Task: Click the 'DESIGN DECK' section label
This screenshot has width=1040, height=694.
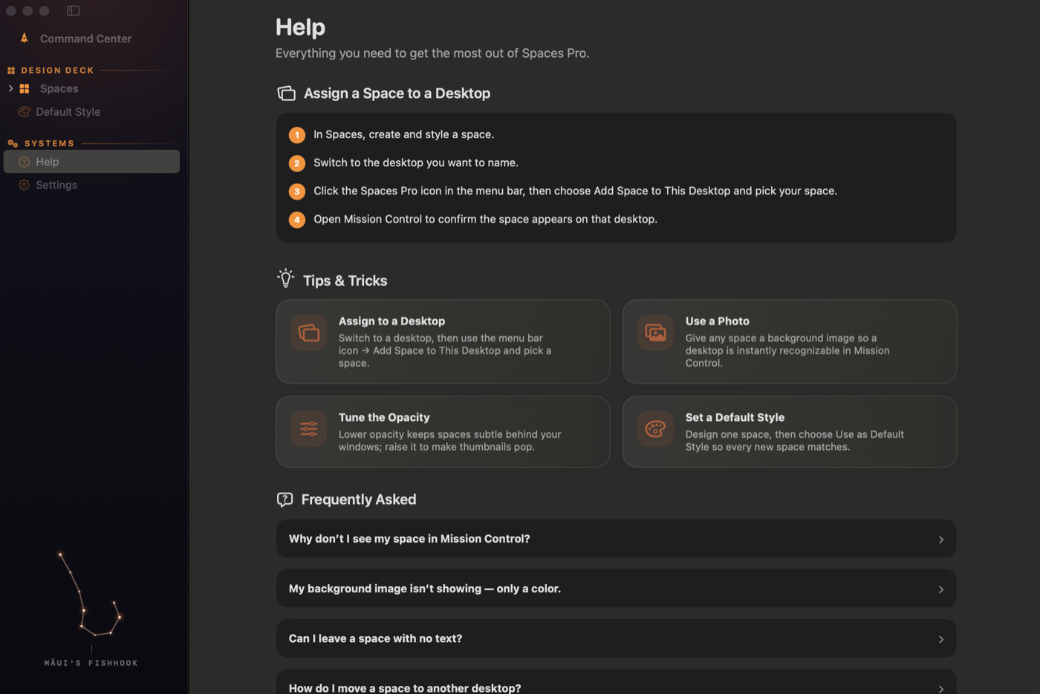Action: 57,71
